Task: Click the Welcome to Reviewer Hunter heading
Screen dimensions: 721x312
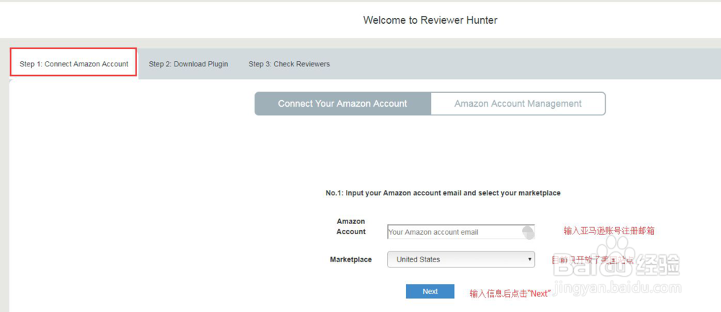Action: click(x=430, y=19)
